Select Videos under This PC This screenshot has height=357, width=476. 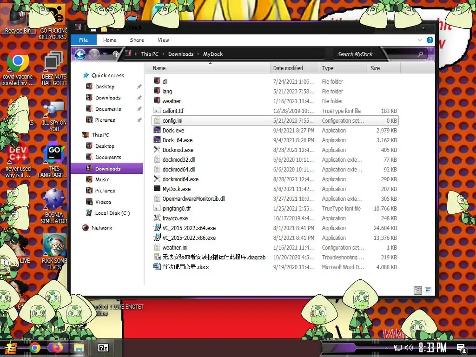click(103, 202)
